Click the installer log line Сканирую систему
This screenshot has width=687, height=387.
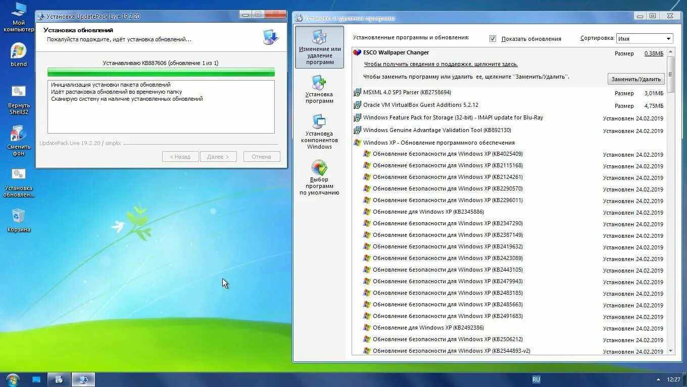click(127, 99)
